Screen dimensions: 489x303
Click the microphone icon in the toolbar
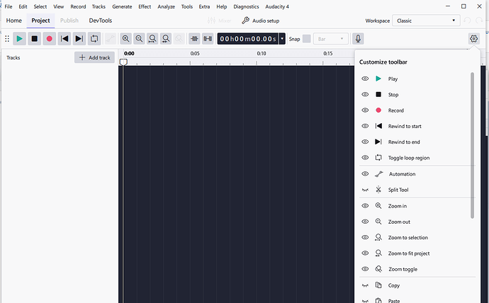(x=359, y=39)
